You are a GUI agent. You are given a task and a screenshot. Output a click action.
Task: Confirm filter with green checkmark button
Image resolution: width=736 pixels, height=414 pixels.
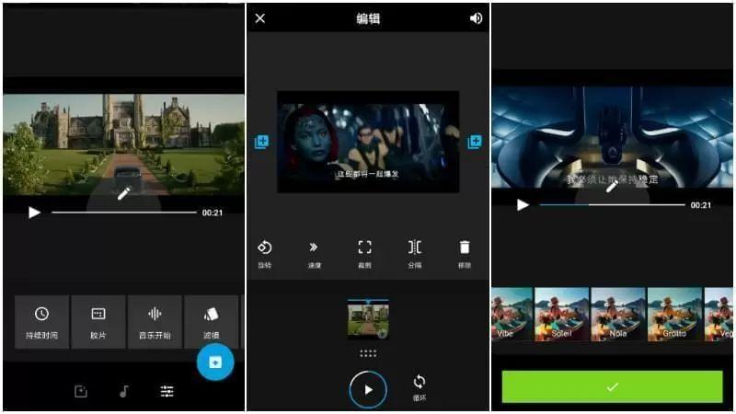pyautogui.click(x=612, y=386)
